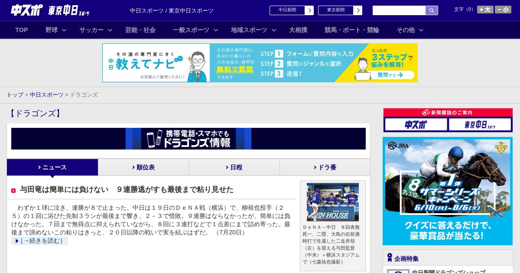Click the 新聞購読のご案内 header
Screen dimensions: 520x273
(x=448, y=113)
